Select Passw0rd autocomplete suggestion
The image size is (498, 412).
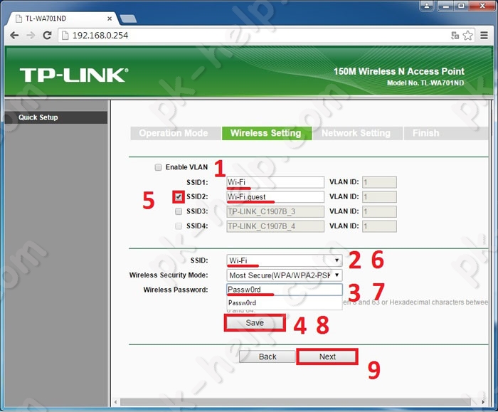point(285,302)
